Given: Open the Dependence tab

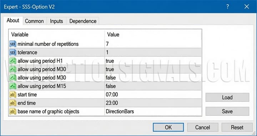Looking at the screenshot, I should 83,21.
